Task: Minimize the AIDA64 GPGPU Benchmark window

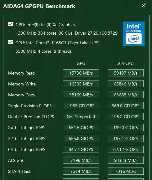Action: [125, 5]
